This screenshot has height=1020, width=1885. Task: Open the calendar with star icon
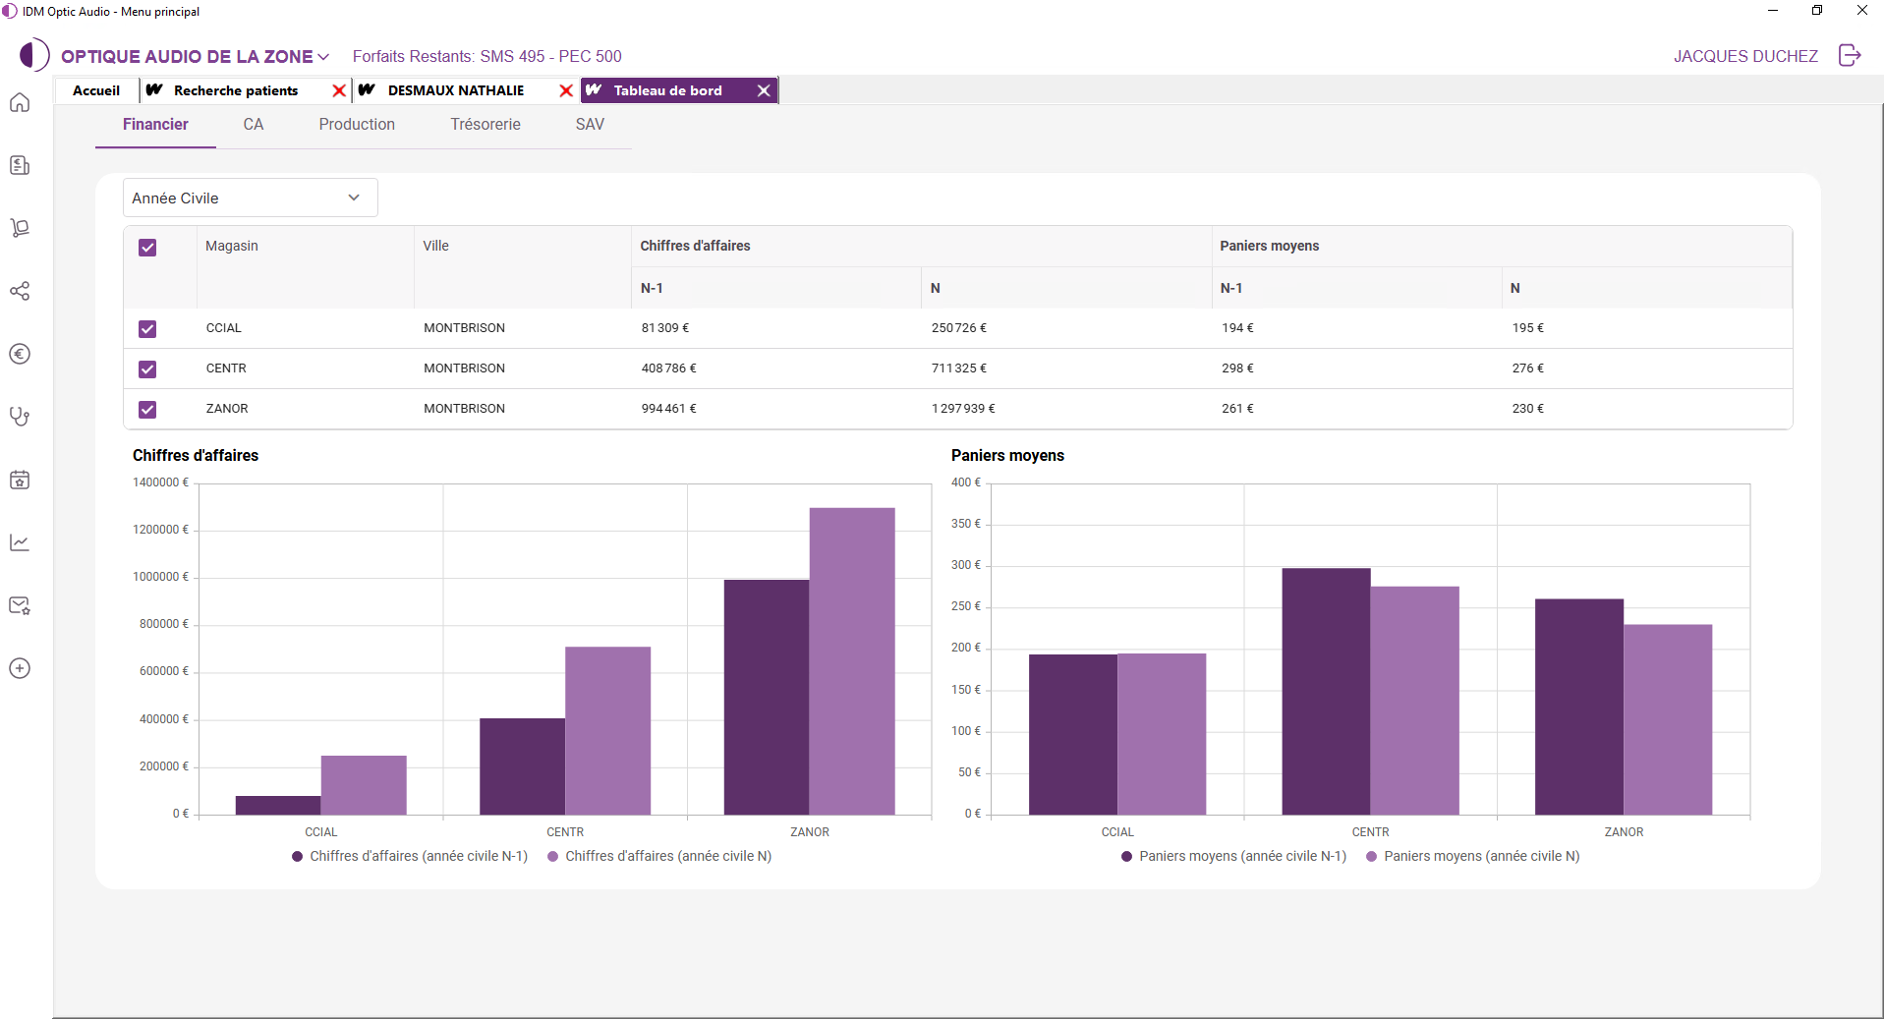[x=20, y=479]
